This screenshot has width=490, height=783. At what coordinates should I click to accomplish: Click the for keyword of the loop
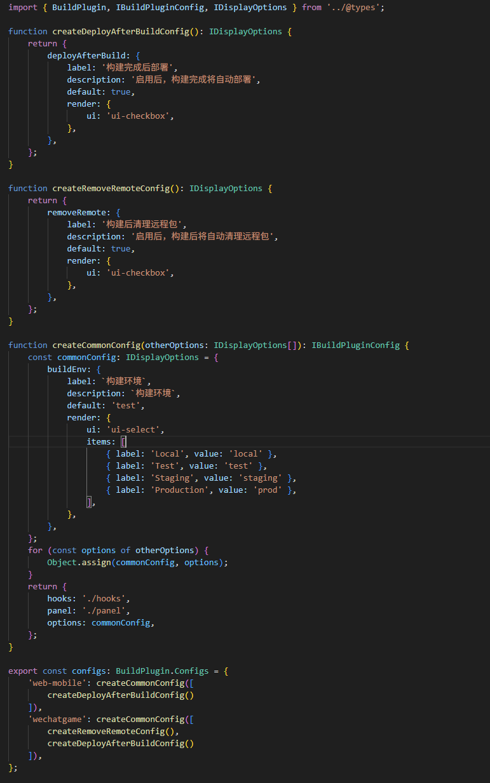[x=35, y=551]
